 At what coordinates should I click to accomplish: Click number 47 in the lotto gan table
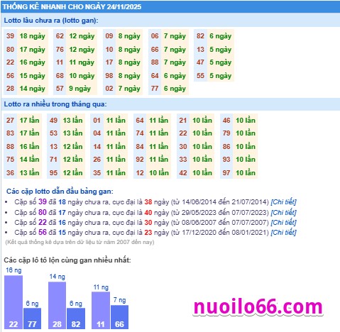coord(200,62)
